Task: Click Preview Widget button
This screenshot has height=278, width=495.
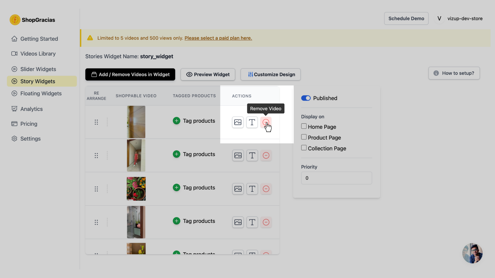Action: (208, 74)
